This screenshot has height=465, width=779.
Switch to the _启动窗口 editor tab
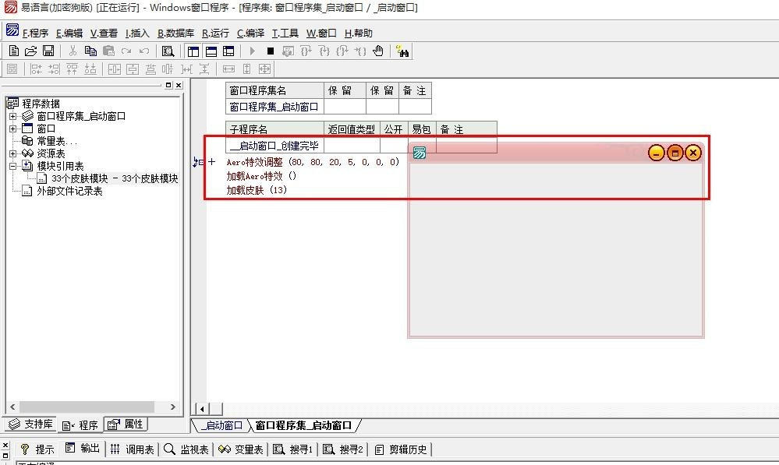221,425
